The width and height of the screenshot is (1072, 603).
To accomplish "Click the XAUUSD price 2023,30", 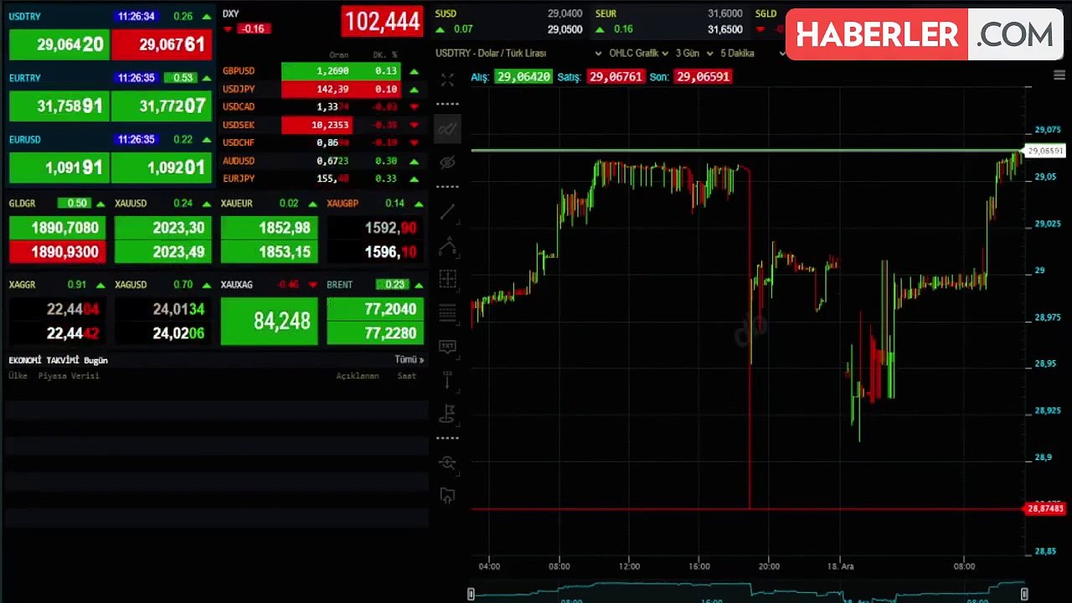I will click(164, 228).
